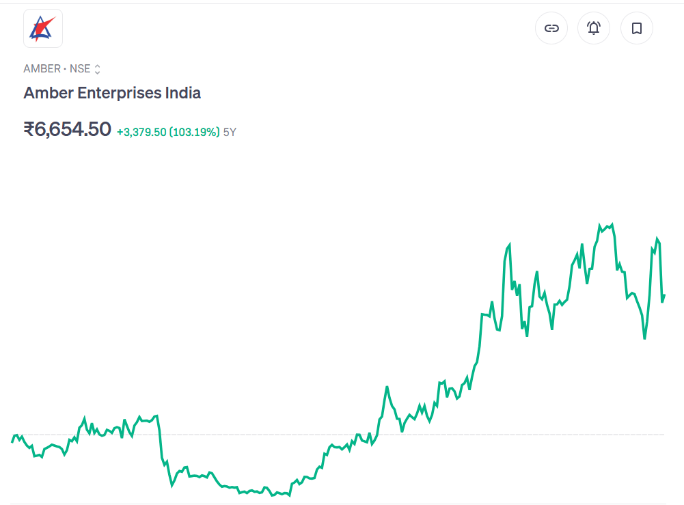The image size is (684, 505).
Task: Click the steep drop in the early chart
Action: [x=161, y=444]
